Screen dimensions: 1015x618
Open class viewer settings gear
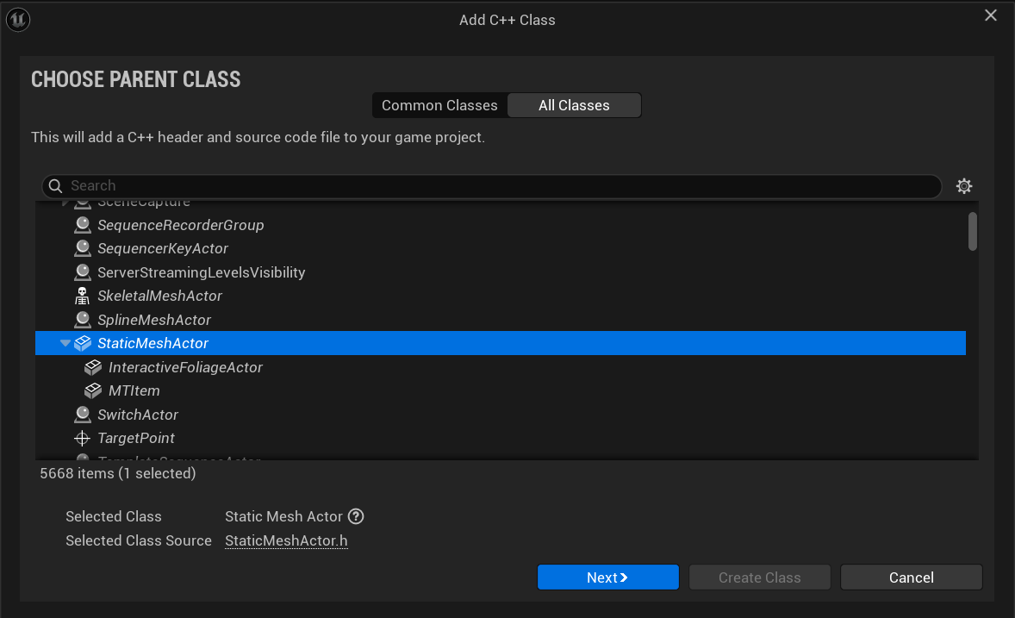pos(964,186)
